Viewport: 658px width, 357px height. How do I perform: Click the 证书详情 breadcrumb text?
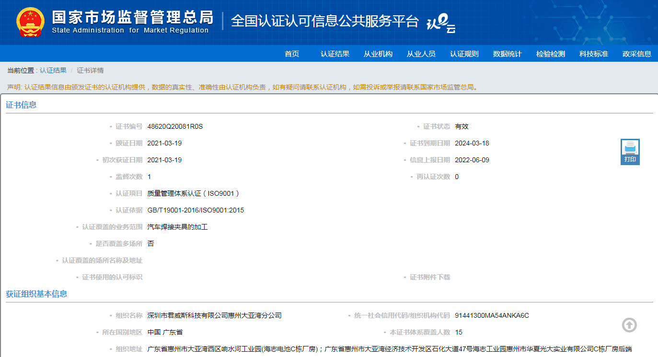(90, 70)
